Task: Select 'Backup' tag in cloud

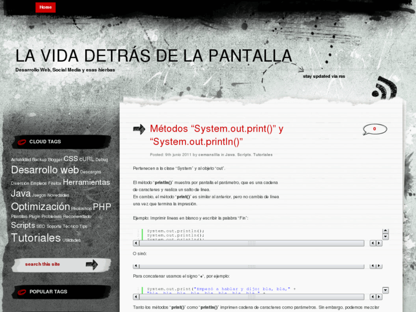Action: tap(39, 160)
